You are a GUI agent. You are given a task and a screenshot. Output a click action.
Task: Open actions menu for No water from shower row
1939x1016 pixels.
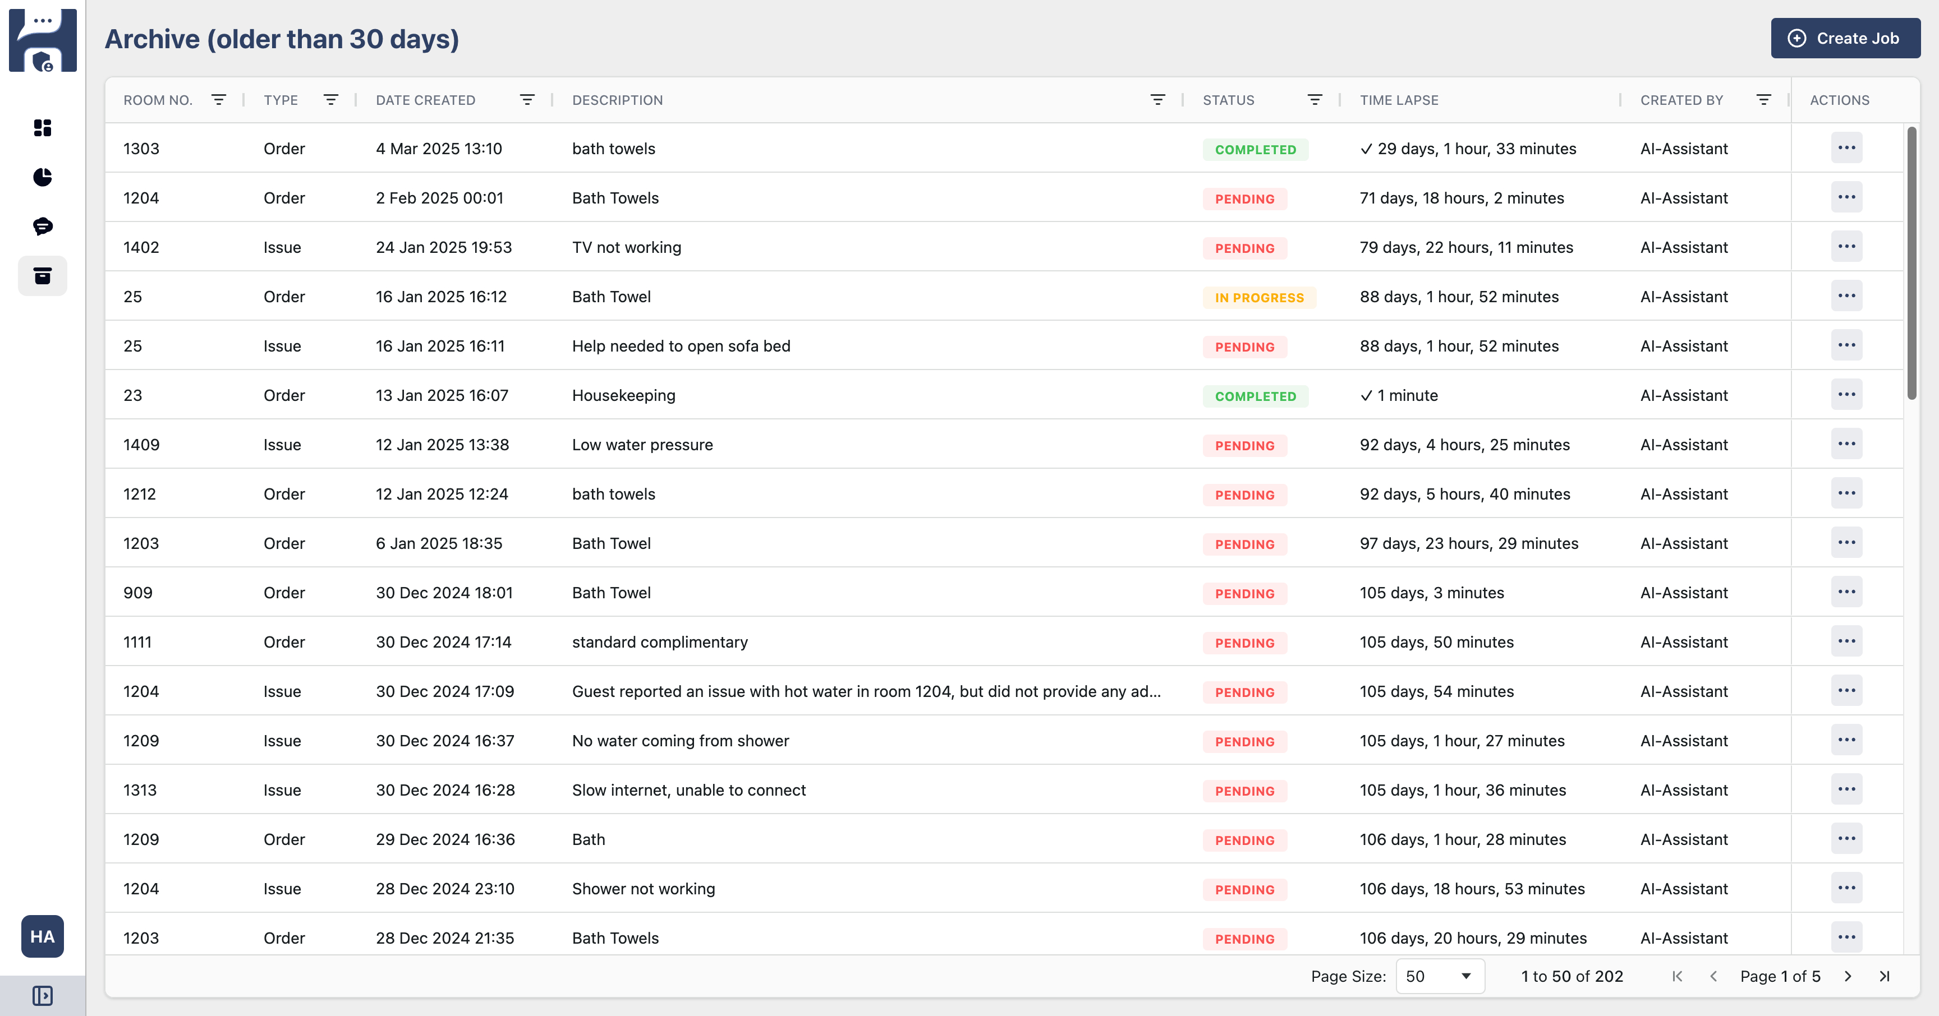pos(1846,740)
